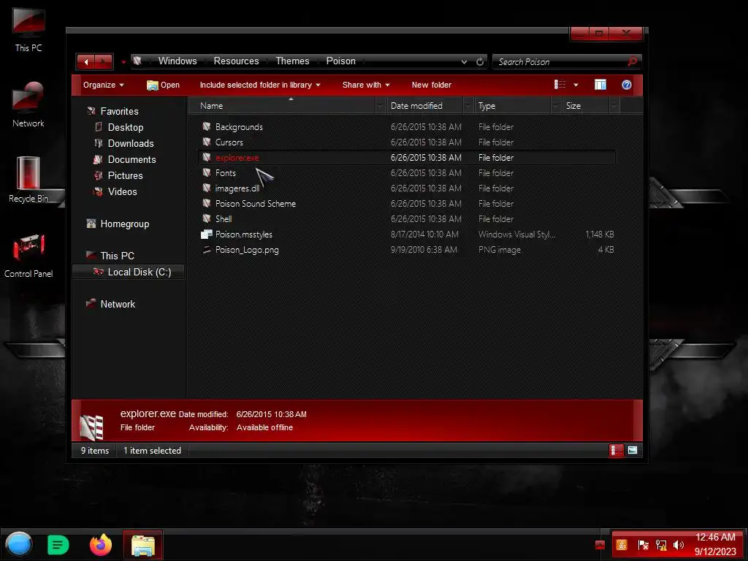Open Pictures in the navigation pane

point(125,175)
